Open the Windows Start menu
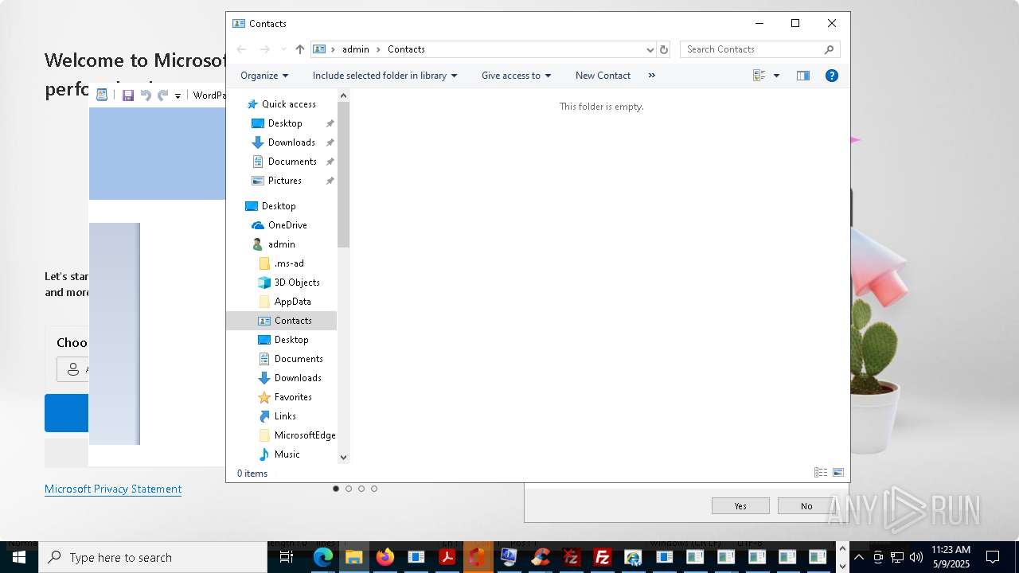Viewport: 1019px width, 573px height. pos(19,557)
